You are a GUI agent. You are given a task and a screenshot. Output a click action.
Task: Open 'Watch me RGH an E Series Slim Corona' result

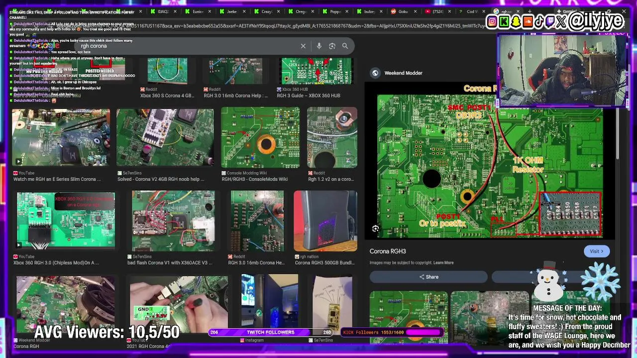(x=61, y=137)
